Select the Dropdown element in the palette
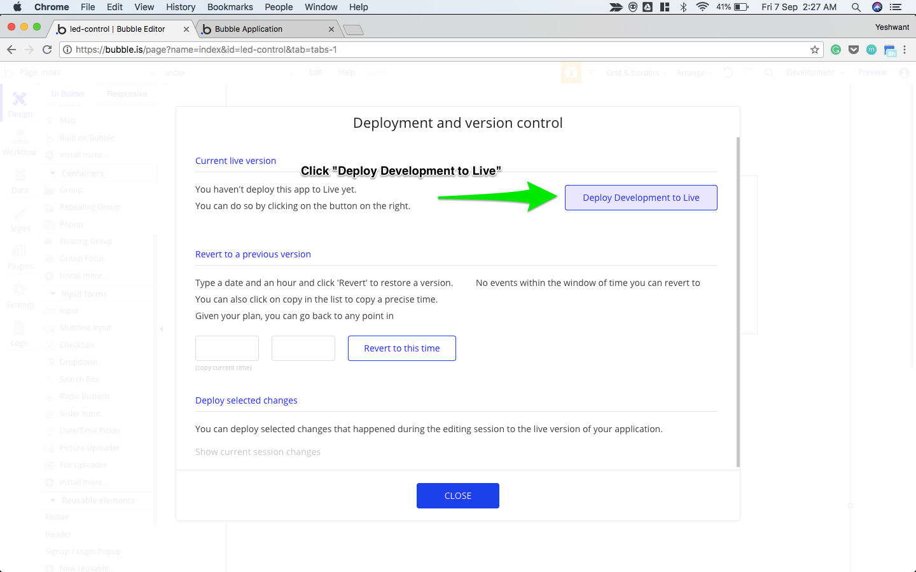 pos(78,362)
